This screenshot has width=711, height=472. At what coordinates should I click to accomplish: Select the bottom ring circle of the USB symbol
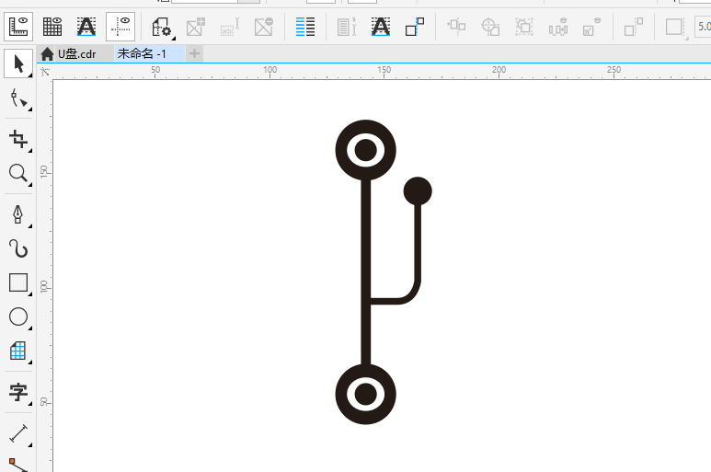point(365,394)
